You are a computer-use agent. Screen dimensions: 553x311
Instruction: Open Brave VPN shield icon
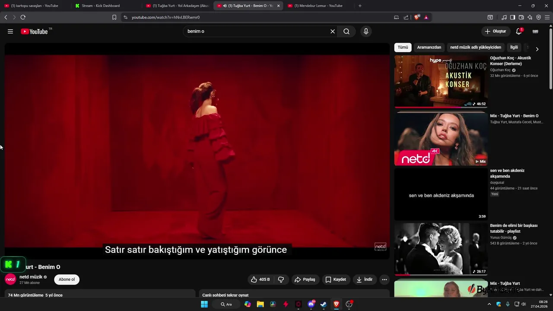pos(538,17)
